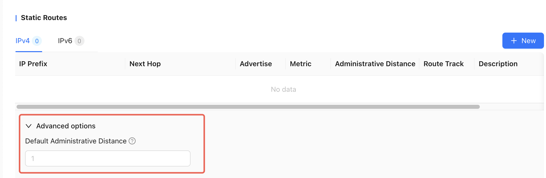Click the horizontal table scrollbar
546x178 pixels.
pos(248,107)
